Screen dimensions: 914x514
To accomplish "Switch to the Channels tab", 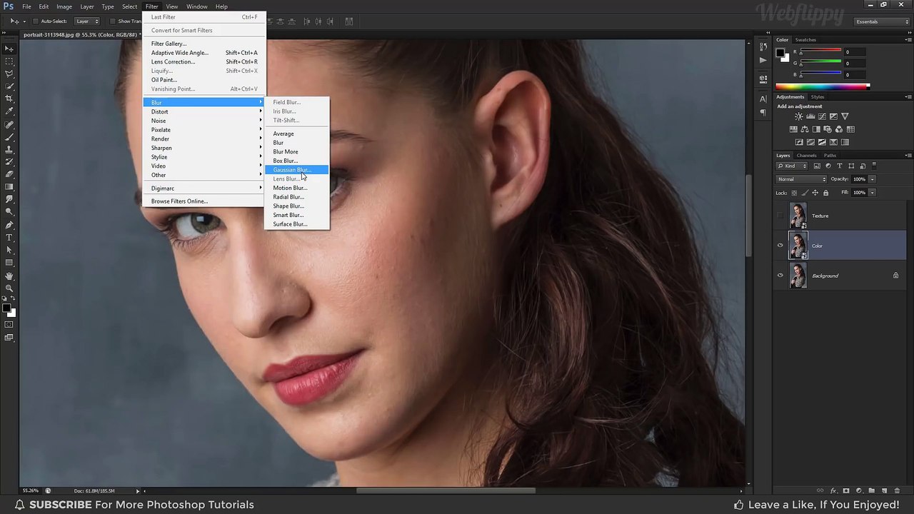I will 806,156.
